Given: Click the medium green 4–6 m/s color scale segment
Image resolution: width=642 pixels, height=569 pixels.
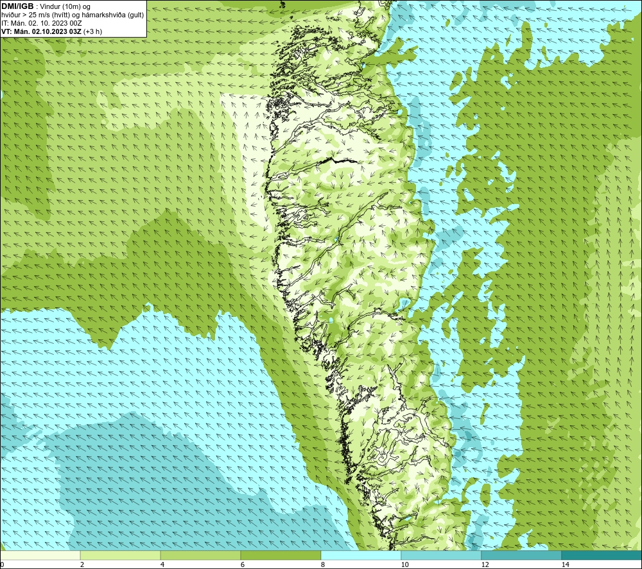Looking at the screenshot, I should [200, 555].
